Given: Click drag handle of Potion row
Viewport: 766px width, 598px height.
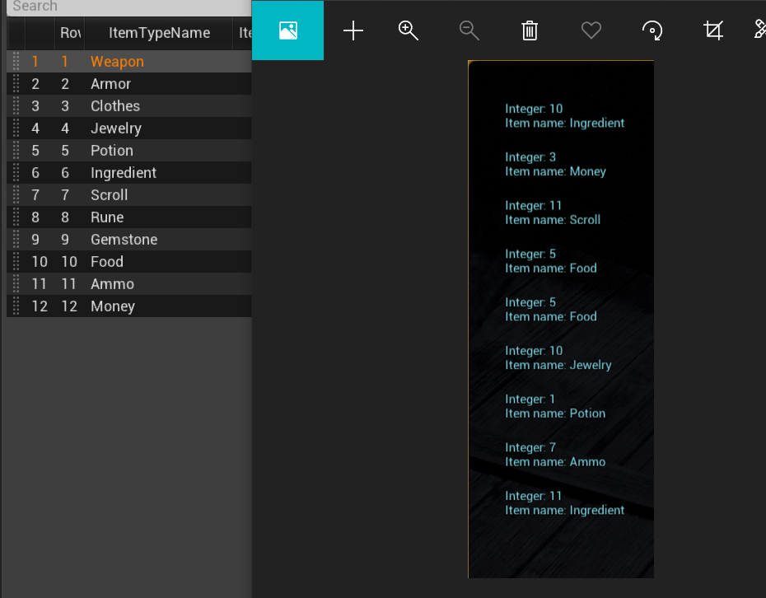Looking at the screenshot, I should point(16,151).
